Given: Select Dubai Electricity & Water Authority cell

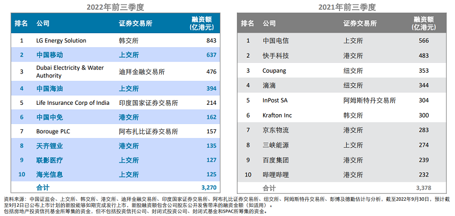Looking at the screenshot, I should [x=70, y=72].
